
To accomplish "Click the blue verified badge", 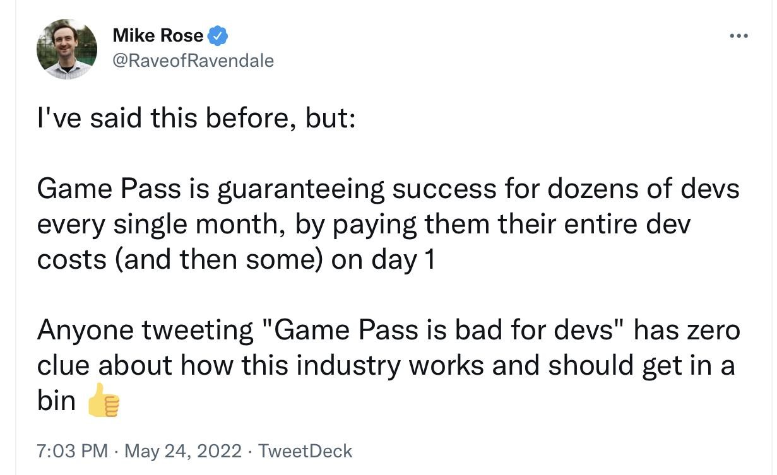I will coord(218,36).
